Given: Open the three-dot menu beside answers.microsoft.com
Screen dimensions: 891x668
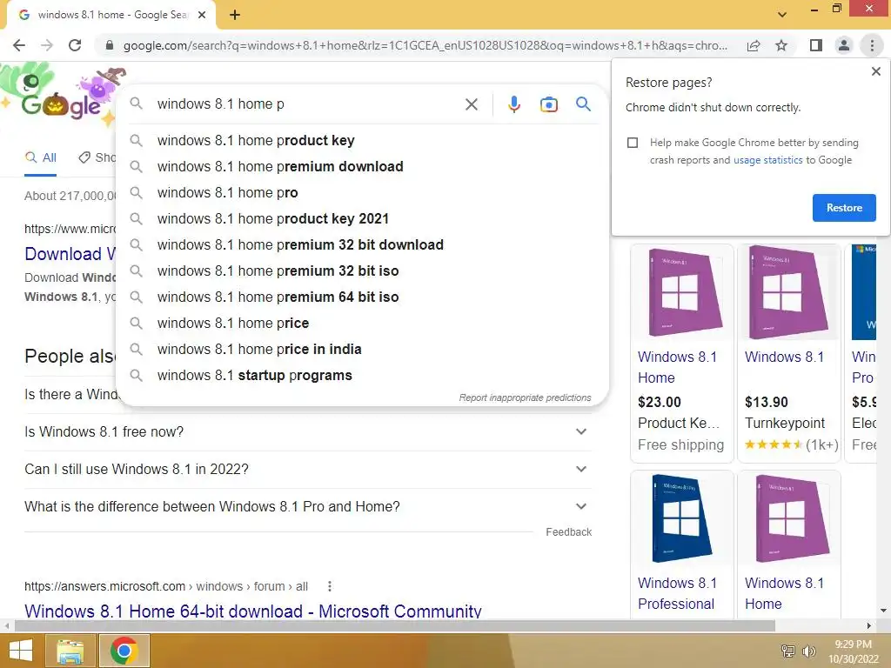Looking at the screenshot, I should click(330, 586).
